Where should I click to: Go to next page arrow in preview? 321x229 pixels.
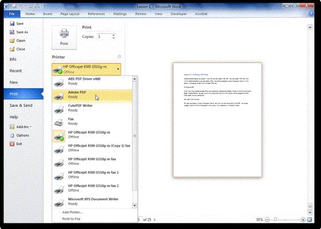point(155,220)
